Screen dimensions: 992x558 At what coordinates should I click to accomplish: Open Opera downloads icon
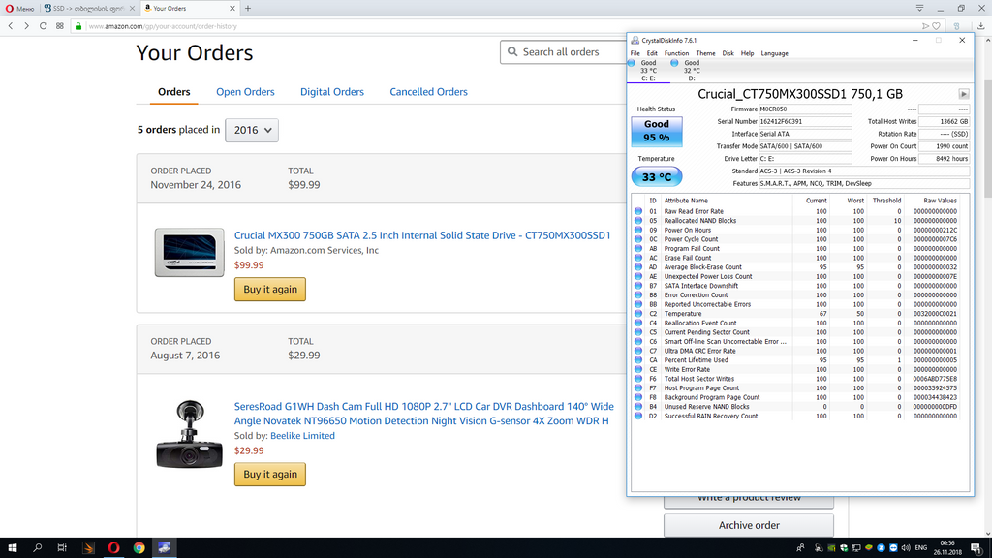coord(980,26)
